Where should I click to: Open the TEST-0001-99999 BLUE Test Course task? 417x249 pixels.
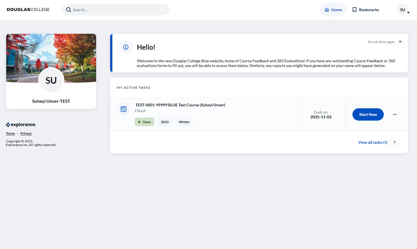point(180,105)
